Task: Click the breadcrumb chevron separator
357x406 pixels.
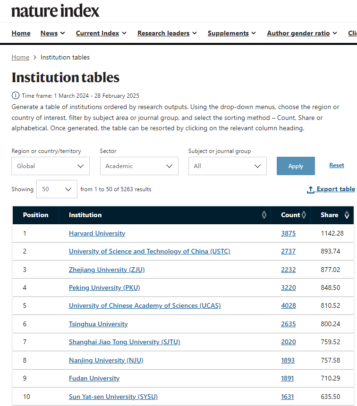Action: coord(35,58)
